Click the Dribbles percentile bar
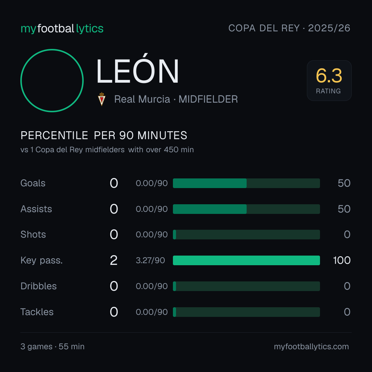 click(246, 286)
